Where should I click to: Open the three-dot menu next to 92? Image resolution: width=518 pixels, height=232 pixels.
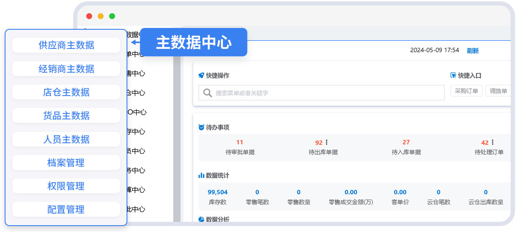(x=327, y=142)
